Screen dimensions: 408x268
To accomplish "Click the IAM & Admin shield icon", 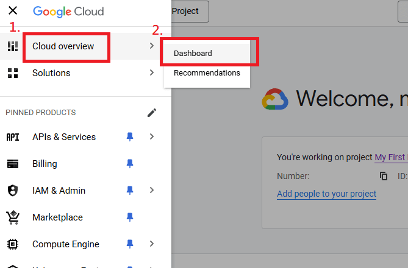I will [13, 191].
